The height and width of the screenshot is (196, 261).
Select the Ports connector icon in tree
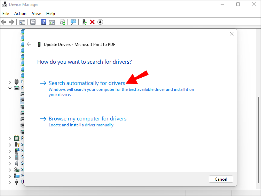click(x=16, y=82)
